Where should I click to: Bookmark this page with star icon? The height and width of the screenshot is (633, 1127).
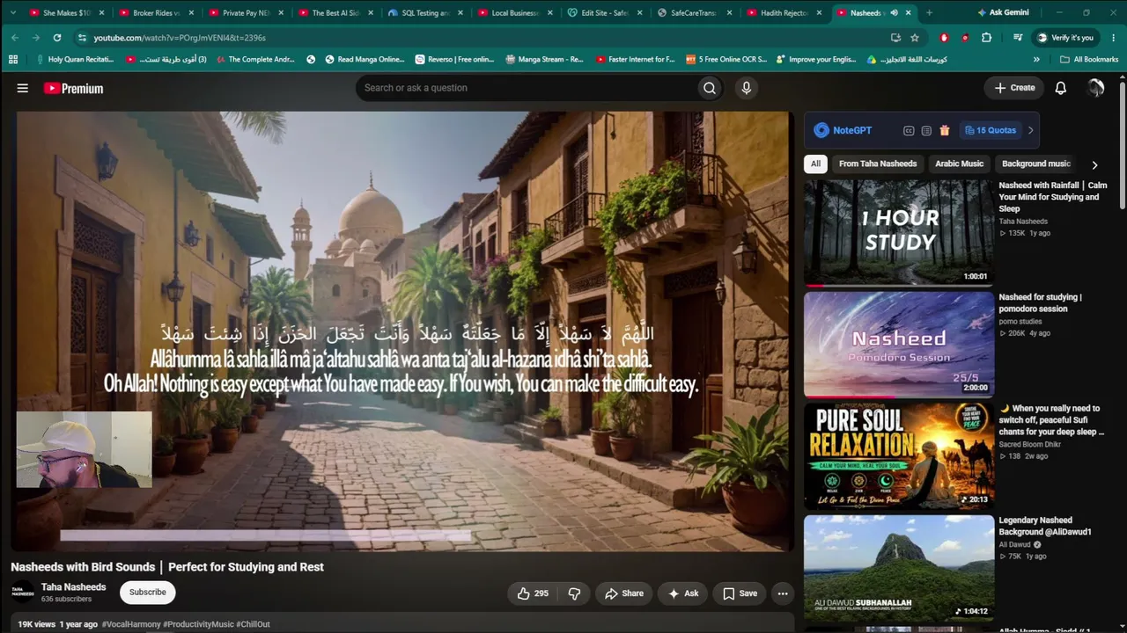pyautogui.click(x=915, y=38)
